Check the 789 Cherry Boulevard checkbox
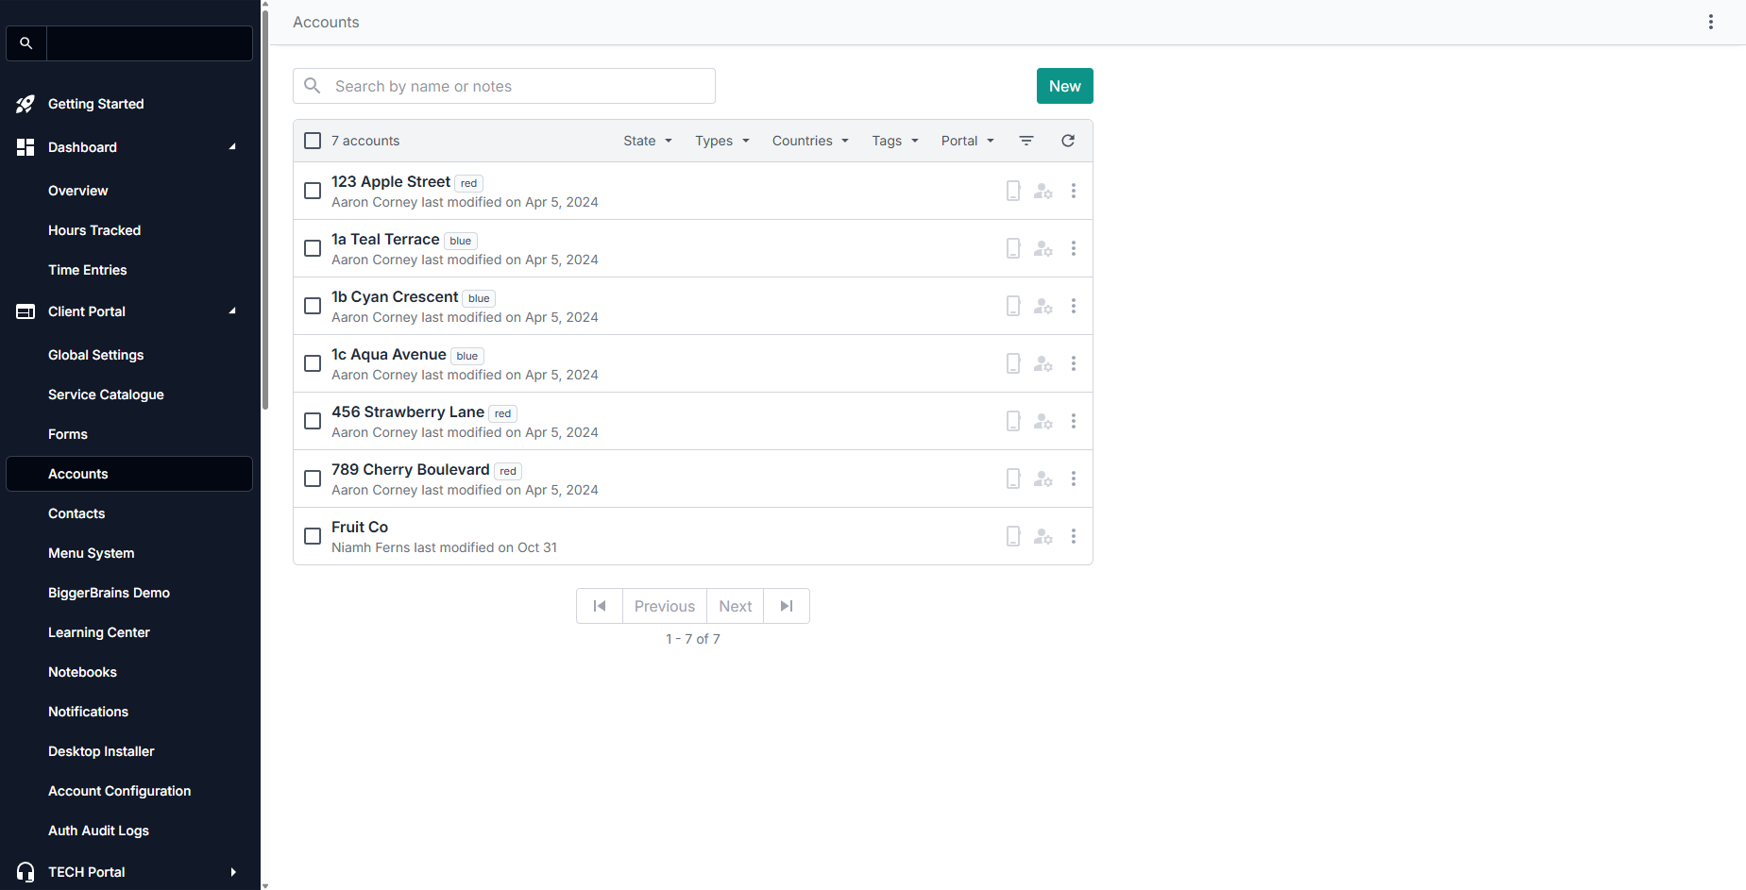This screenshot has width=1746, height=890. pos(313,479)
